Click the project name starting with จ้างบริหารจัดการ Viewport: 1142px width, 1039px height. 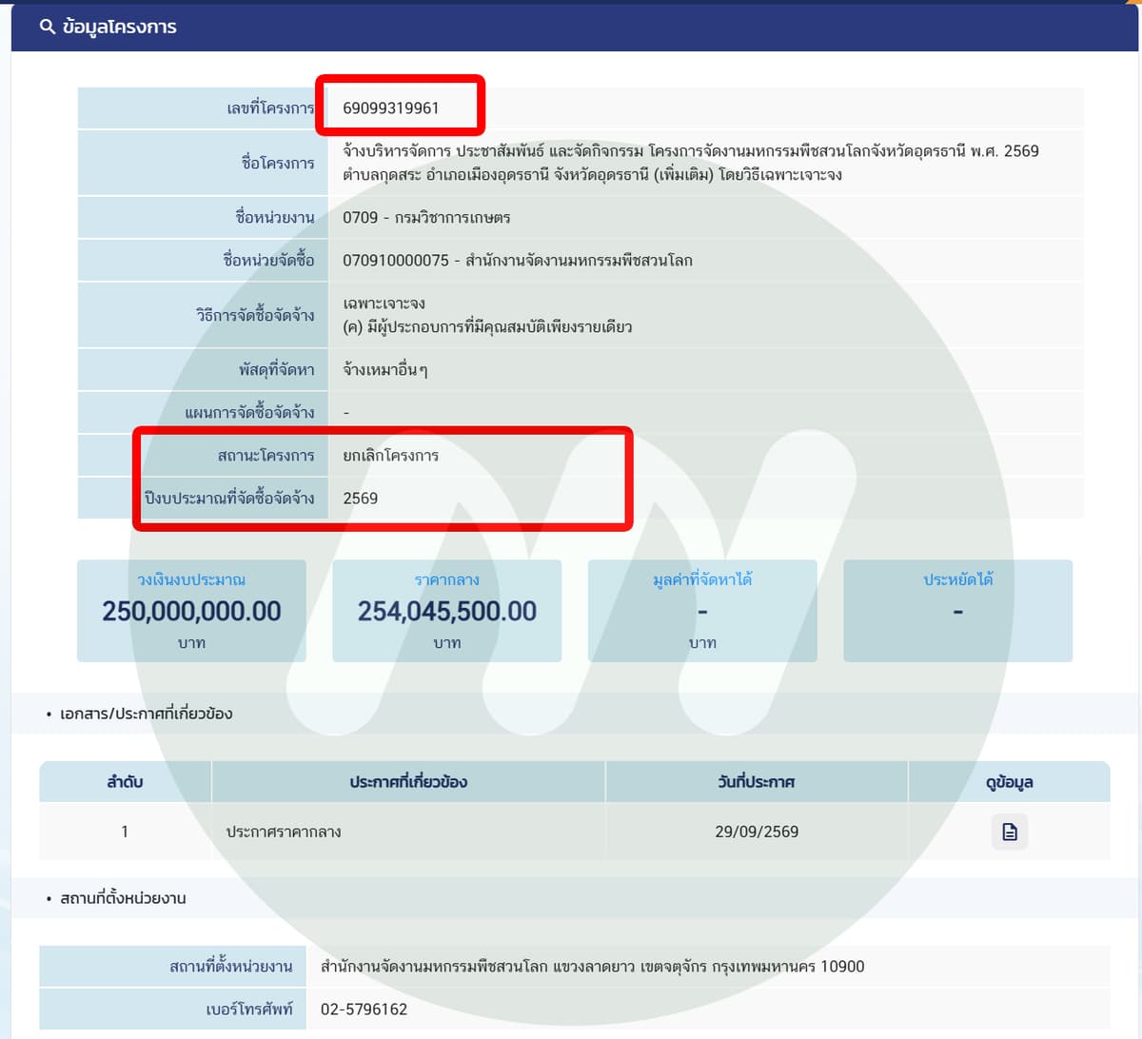(691, 163)
